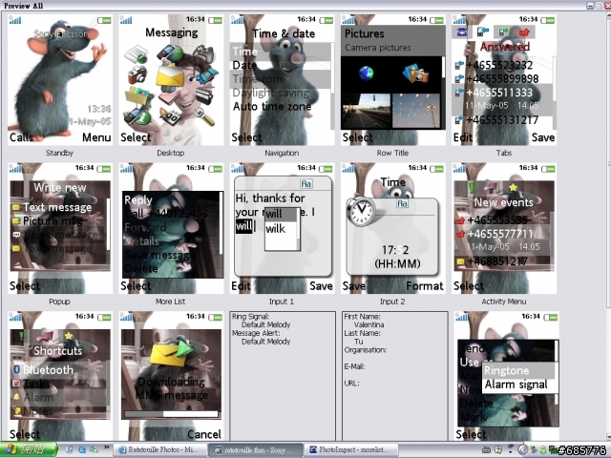Click the signal strength bars in Standby preview
Viewport: 611px width, 458px height.
click(15, 19)
